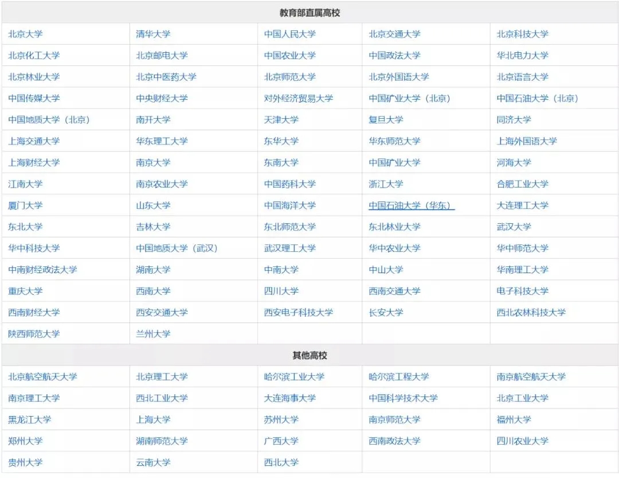This screenshot has width=619, height=478.
Task: Click the 清华大学 link
Action: click(x=153, y=34)
